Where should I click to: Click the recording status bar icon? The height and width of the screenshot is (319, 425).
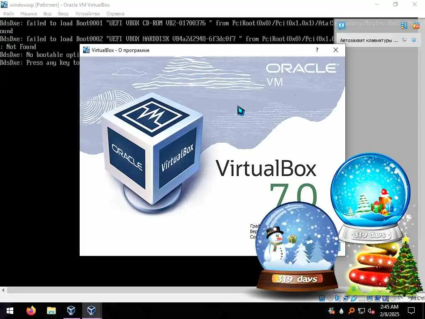tap(377, 298)
